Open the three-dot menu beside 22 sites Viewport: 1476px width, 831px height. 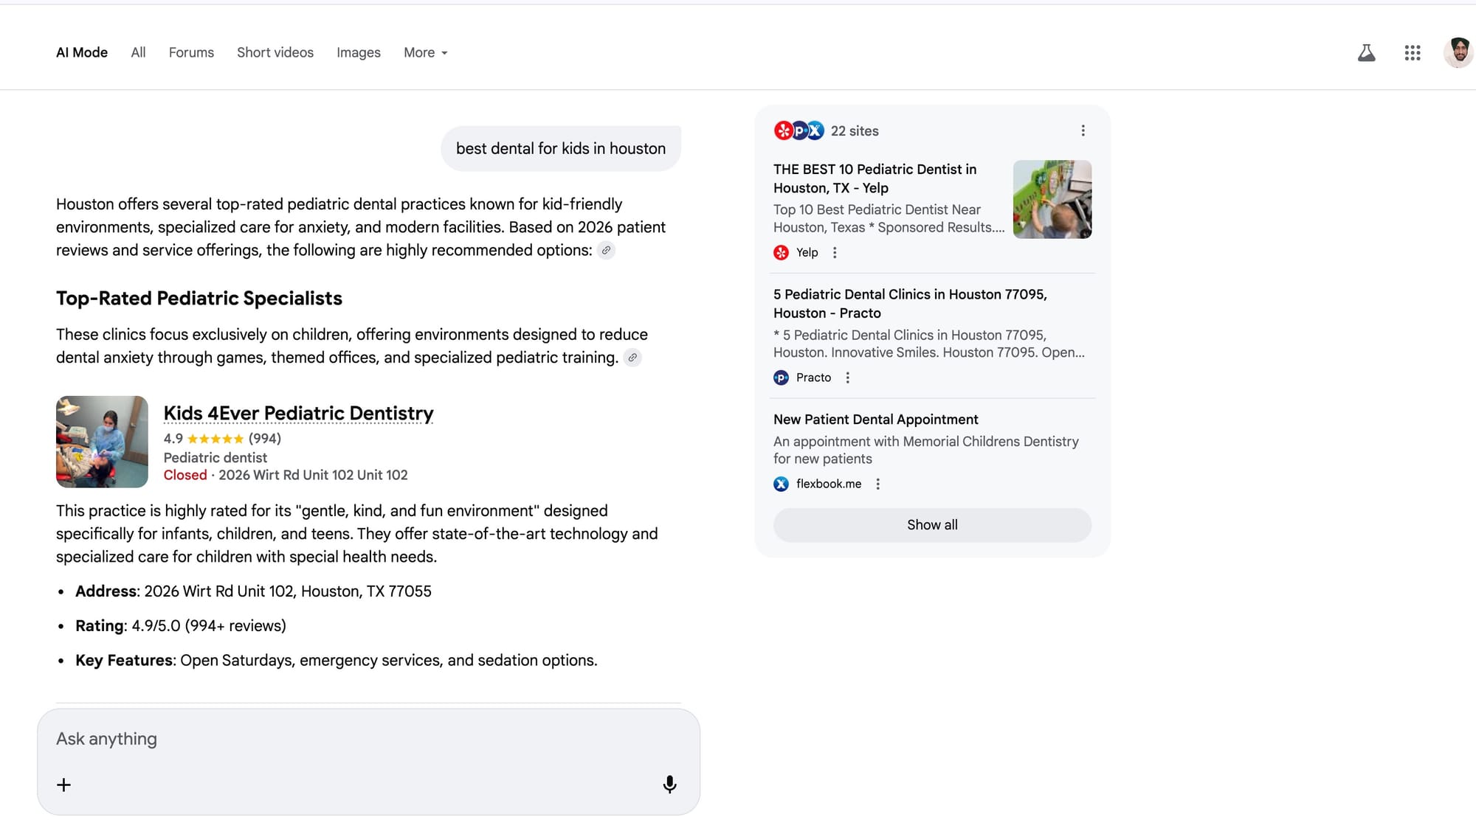tap(1083, 130)
